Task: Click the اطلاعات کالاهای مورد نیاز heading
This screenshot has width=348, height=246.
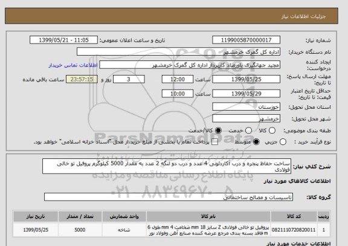Action: coord(297,181)
